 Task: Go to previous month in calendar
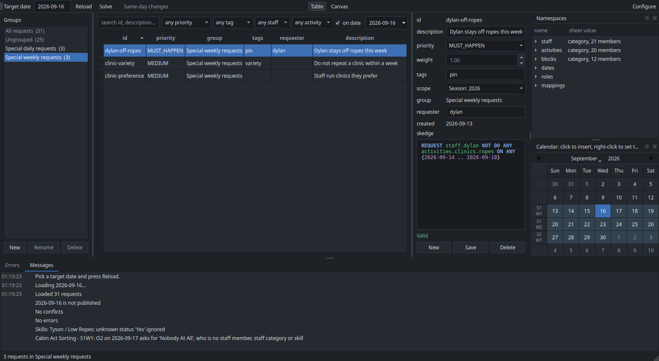click(x=538, y=158)
